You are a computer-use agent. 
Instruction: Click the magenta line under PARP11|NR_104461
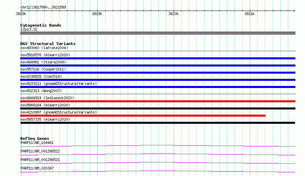point(158,146)
